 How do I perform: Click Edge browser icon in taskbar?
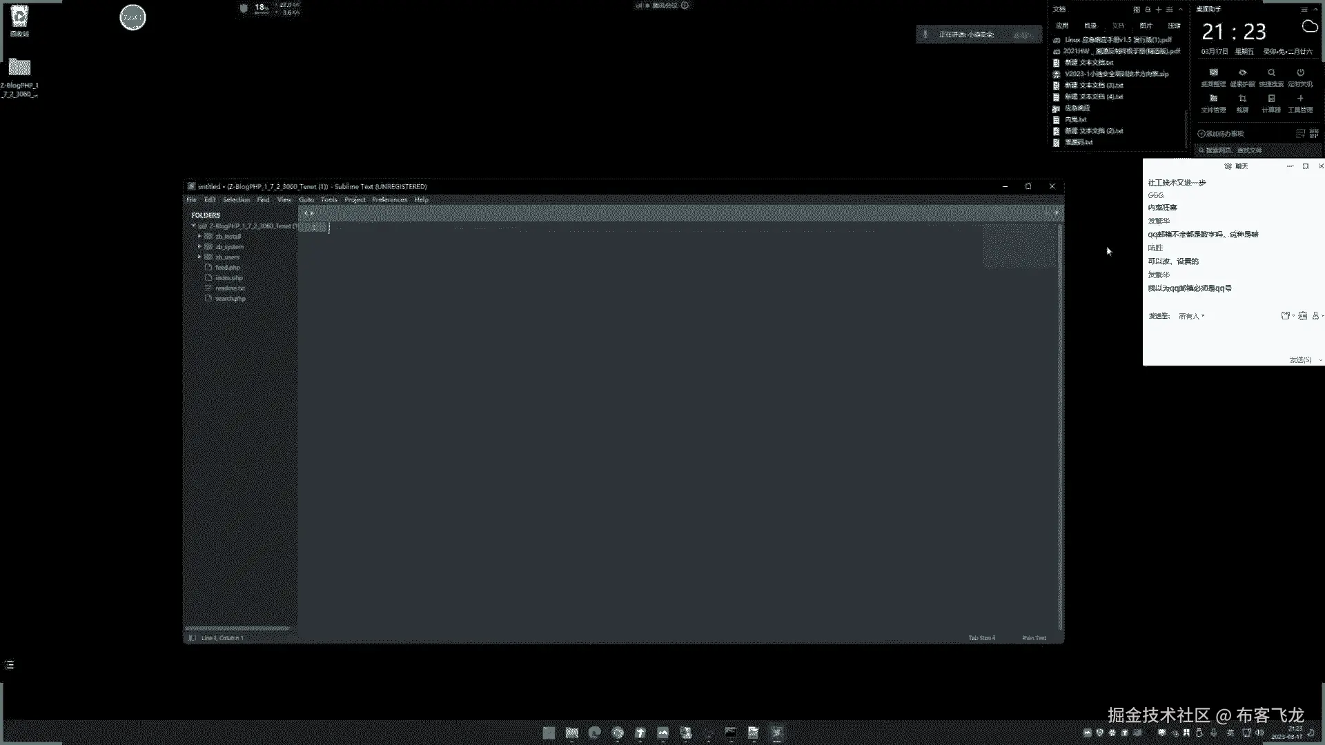point(594,733)
